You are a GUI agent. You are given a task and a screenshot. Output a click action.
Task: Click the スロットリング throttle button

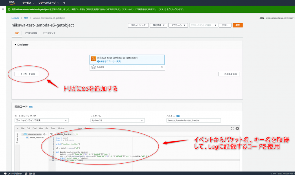(x=138, y=25)
